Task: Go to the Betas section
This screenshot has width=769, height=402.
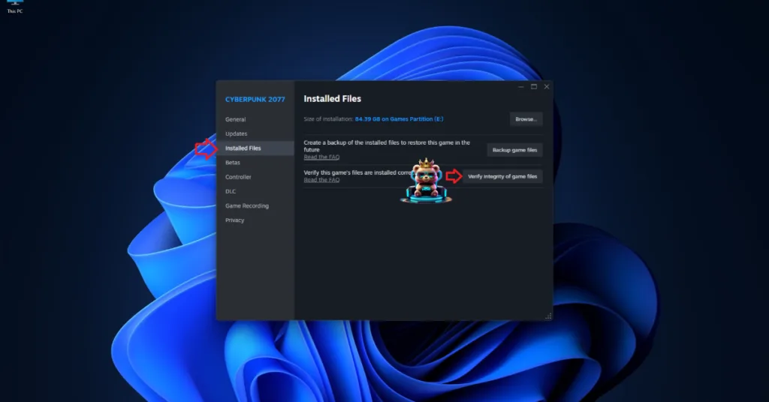Action: coord(255,163)
